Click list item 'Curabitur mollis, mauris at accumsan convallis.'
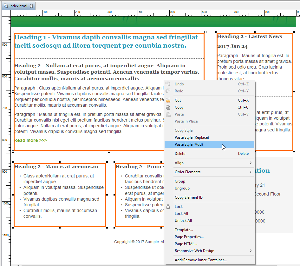Screen dimensions: 300x266 60,213
